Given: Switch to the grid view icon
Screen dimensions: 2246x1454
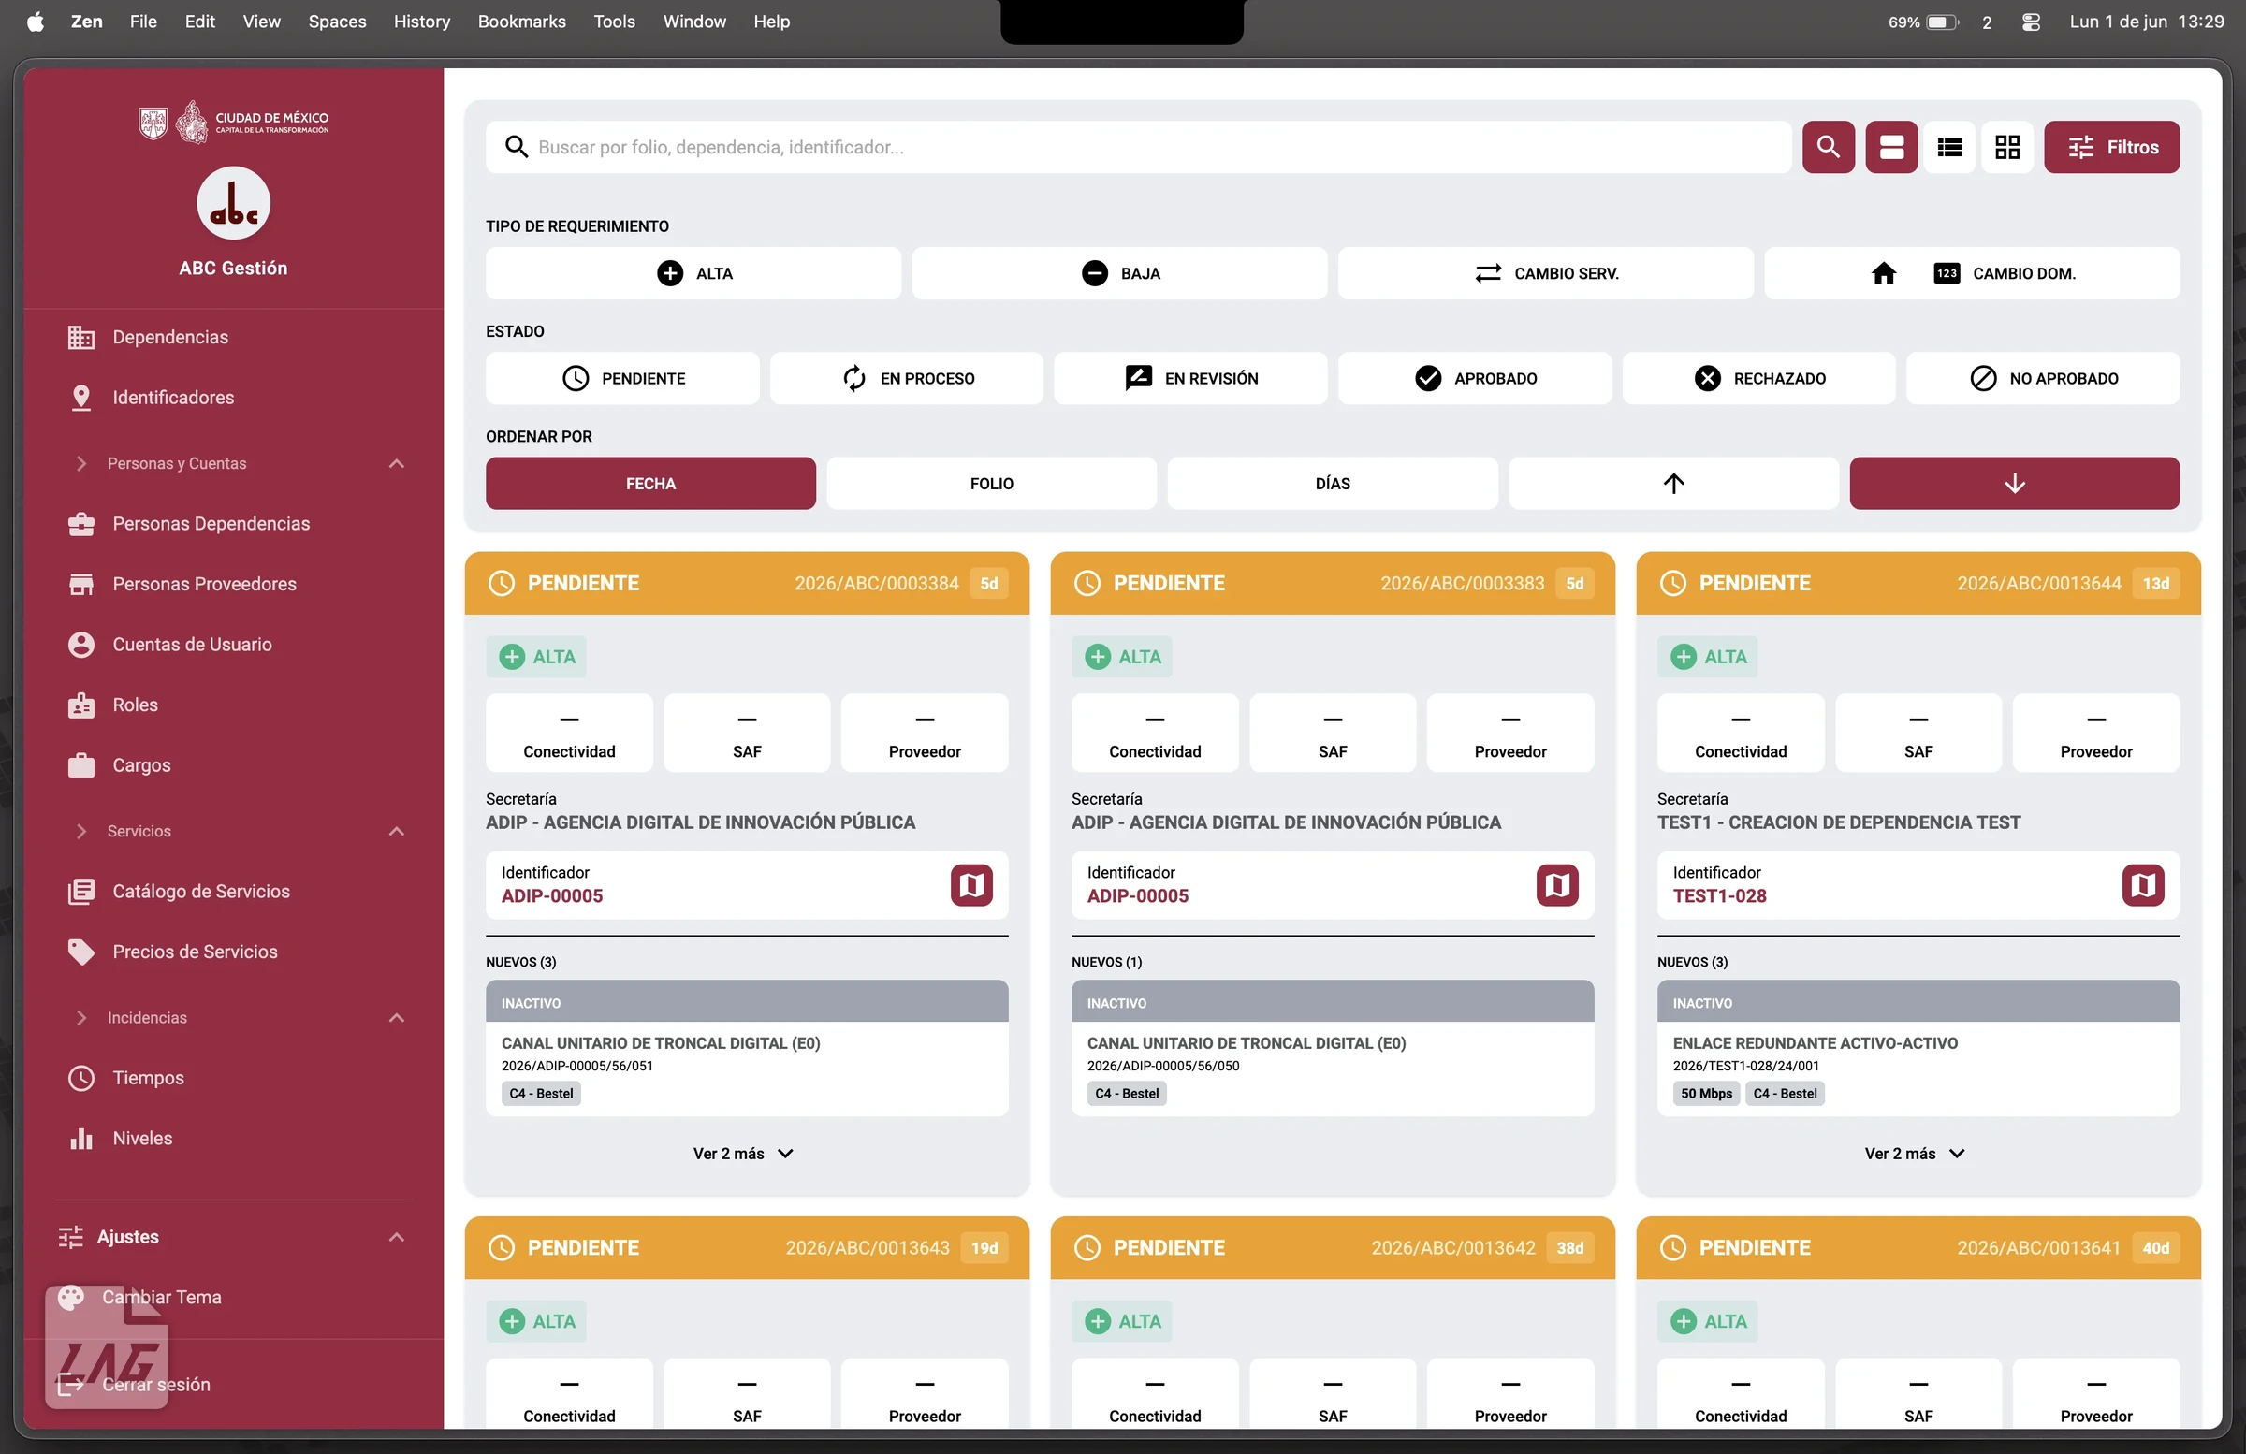Looking at the screenshot, I should pos(2007,147).
